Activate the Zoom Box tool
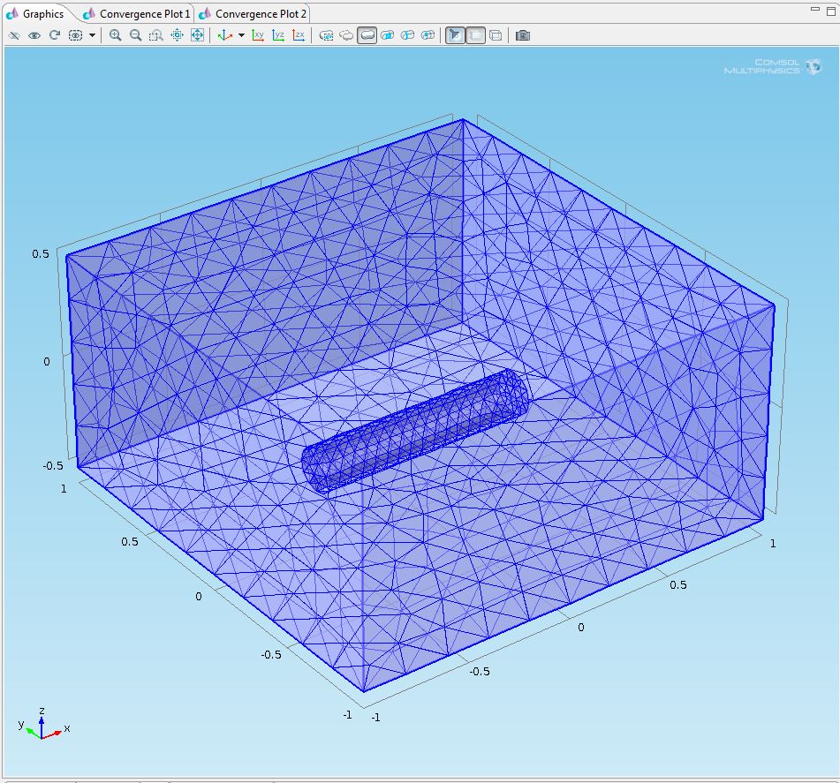Viewport: 840px width, 783px height. click(x=155, y=35)
